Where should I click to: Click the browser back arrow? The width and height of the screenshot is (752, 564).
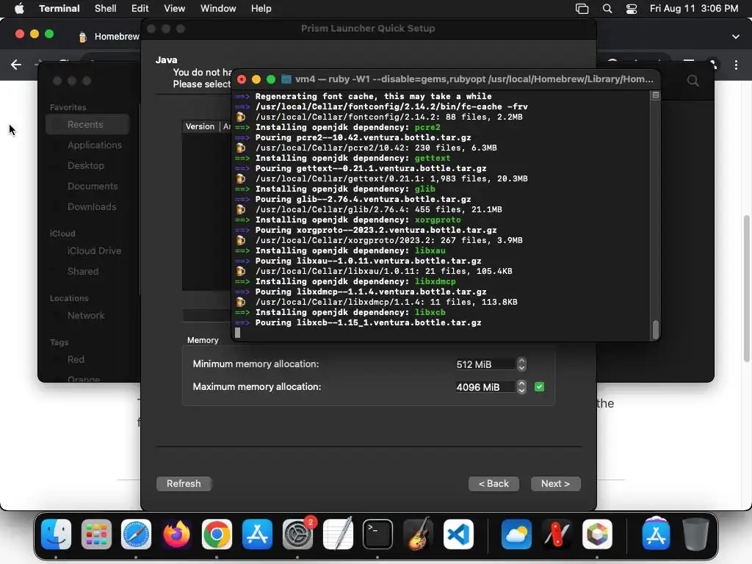(16, 65)
